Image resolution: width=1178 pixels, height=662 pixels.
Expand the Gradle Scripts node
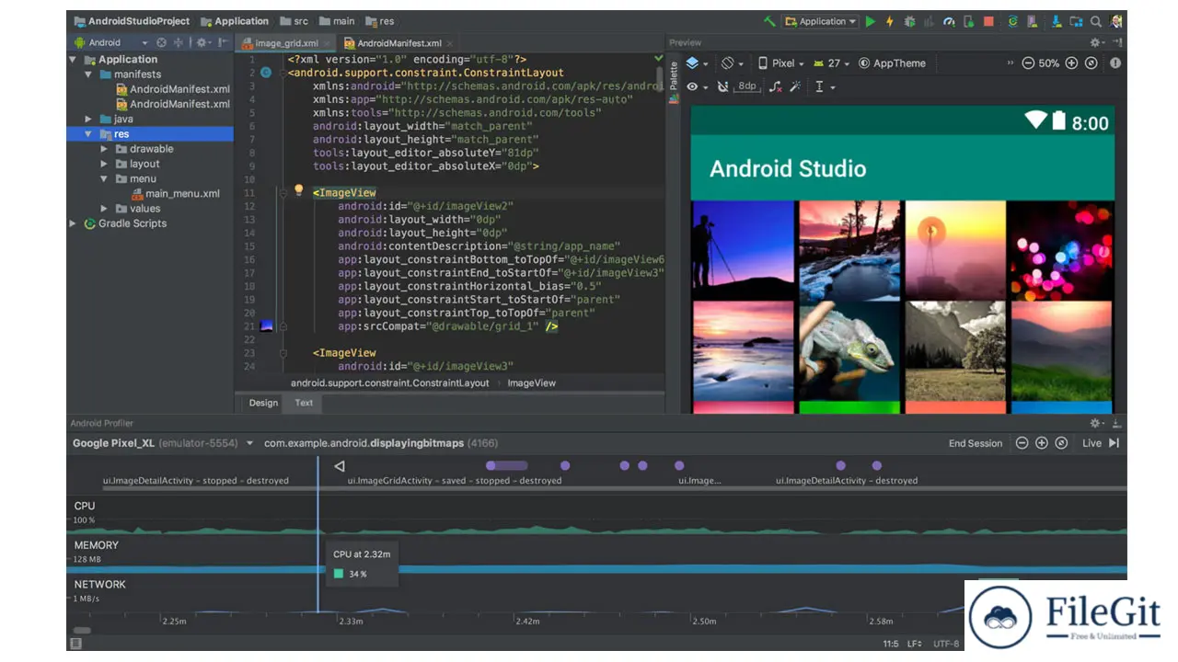[x=73, y=223]
